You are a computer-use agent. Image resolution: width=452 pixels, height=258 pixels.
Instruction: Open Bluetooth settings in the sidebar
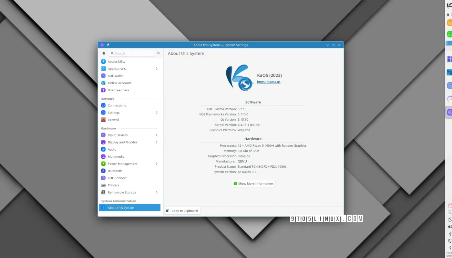click(104, 171)
